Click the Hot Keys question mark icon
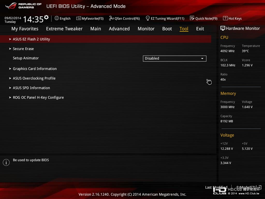The image size is (265, 199). (225, 18)
